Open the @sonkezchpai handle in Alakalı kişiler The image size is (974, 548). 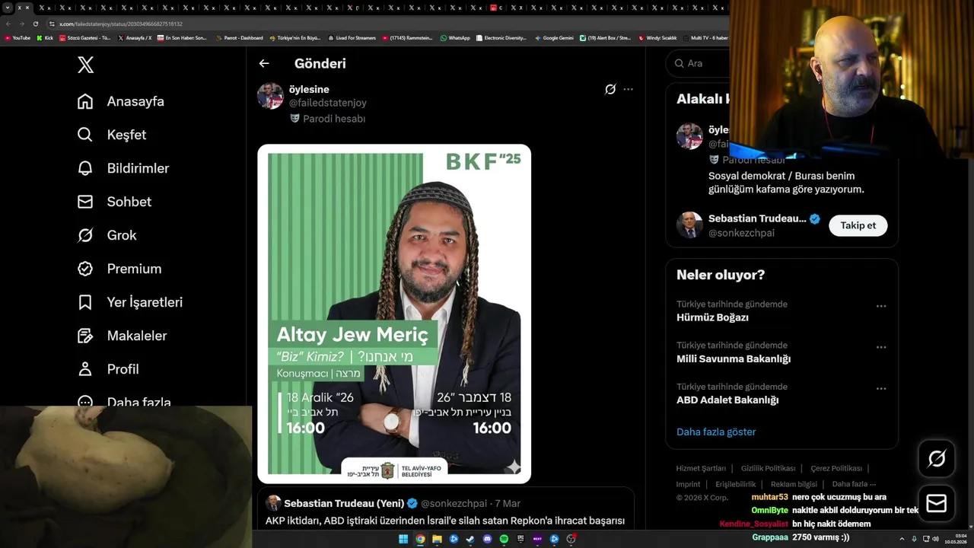click(741, 233)
